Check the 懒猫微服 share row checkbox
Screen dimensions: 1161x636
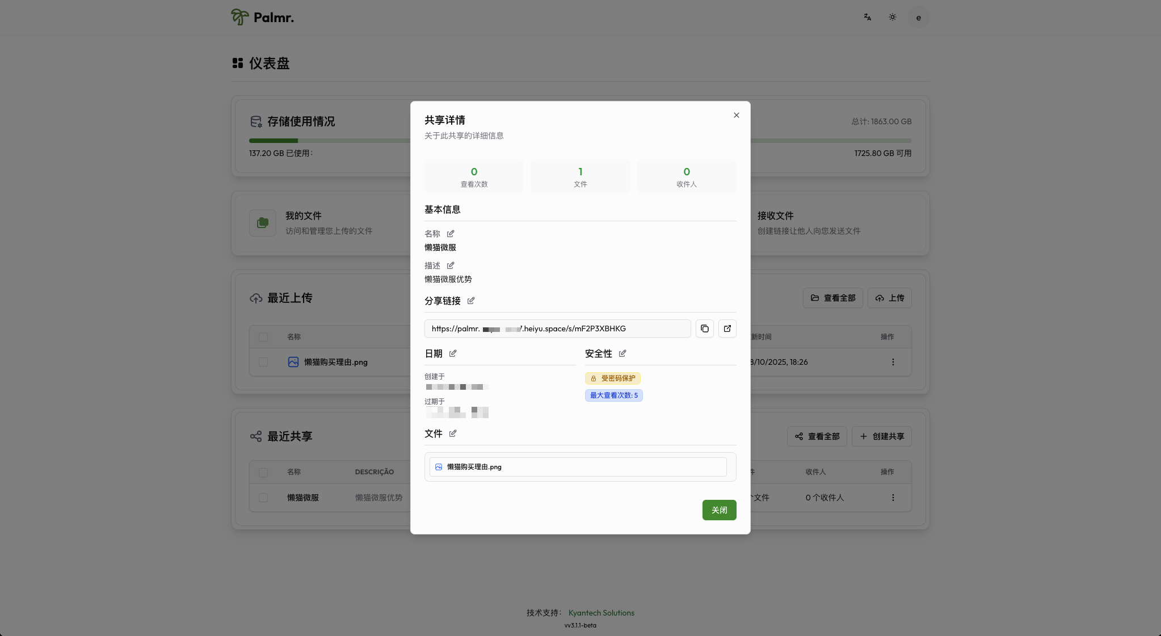[263, 498]
